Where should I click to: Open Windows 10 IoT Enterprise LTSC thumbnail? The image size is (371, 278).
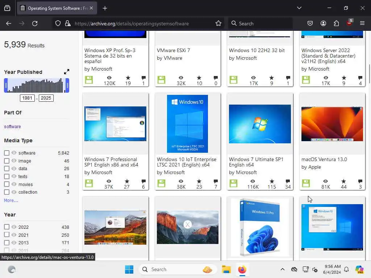point(187,124)
